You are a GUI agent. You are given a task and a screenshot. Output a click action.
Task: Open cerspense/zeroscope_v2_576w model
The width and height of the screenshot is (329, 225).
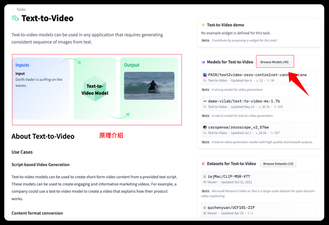tap(259, 130)
